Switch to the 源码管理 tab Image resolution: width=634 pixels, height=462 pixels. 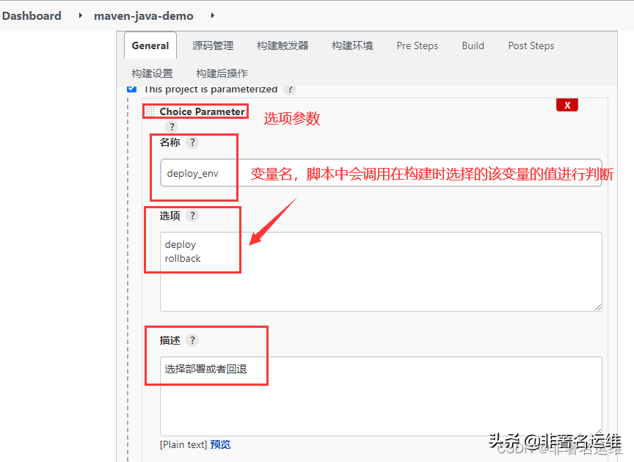coord(212,45)
